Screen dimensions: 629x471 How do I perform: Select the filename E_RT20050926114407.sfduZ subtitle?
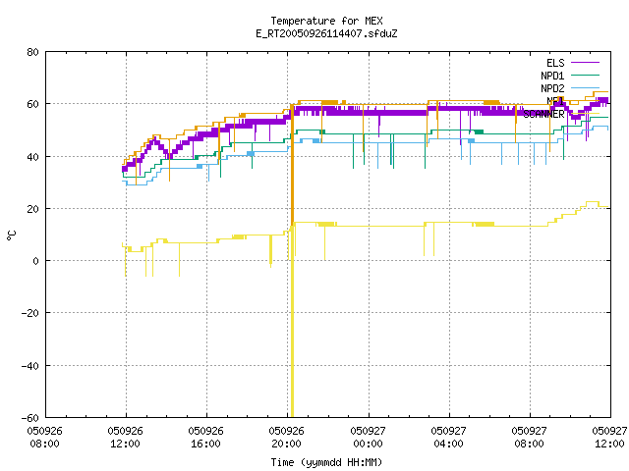click(326, 33)
